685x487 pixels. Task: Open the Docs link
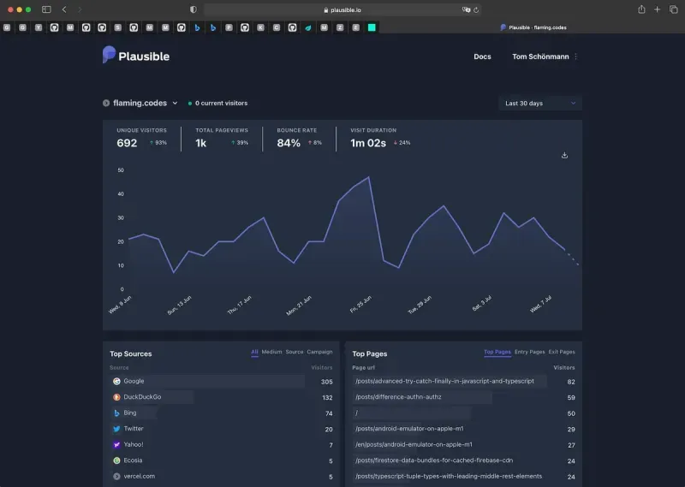tap(482, 56)
